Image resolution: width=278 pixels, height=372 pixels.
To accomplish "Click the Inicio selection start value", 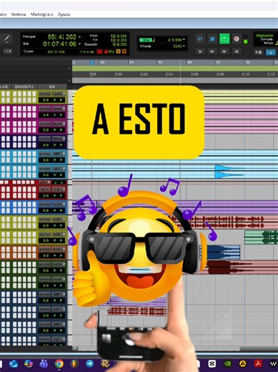I will [119, 36].
